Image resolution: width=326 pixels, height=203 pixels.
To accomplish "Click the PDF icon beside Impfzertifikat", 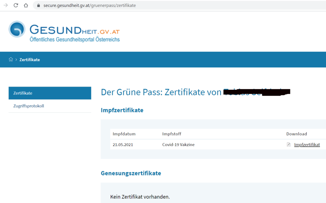I will (x=288, y=144).
